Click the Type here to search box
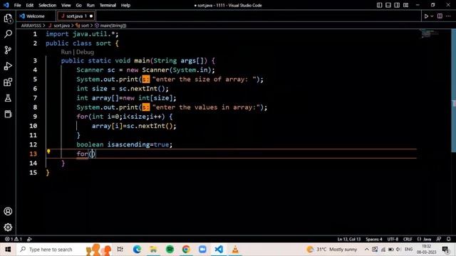The image size is (456, 256). tap(51, 250)
